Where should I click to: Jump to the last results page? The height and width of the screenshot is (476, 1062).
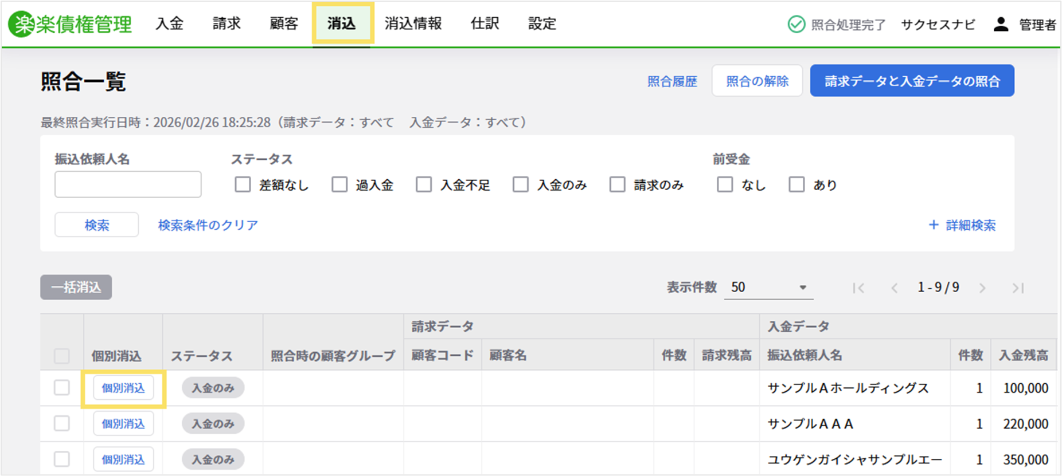[1018, 288]
